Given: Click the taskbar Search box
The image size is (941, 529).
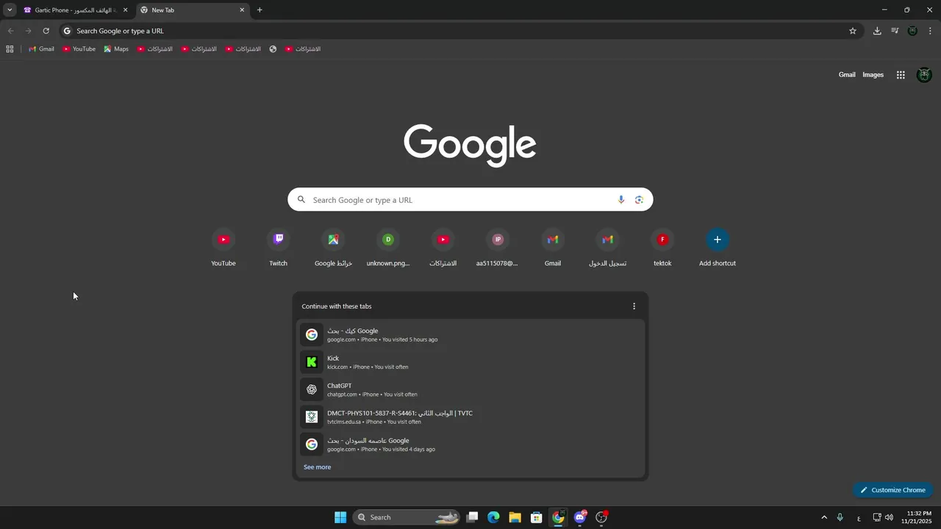Looking at the screenshot, I should 407,517.
